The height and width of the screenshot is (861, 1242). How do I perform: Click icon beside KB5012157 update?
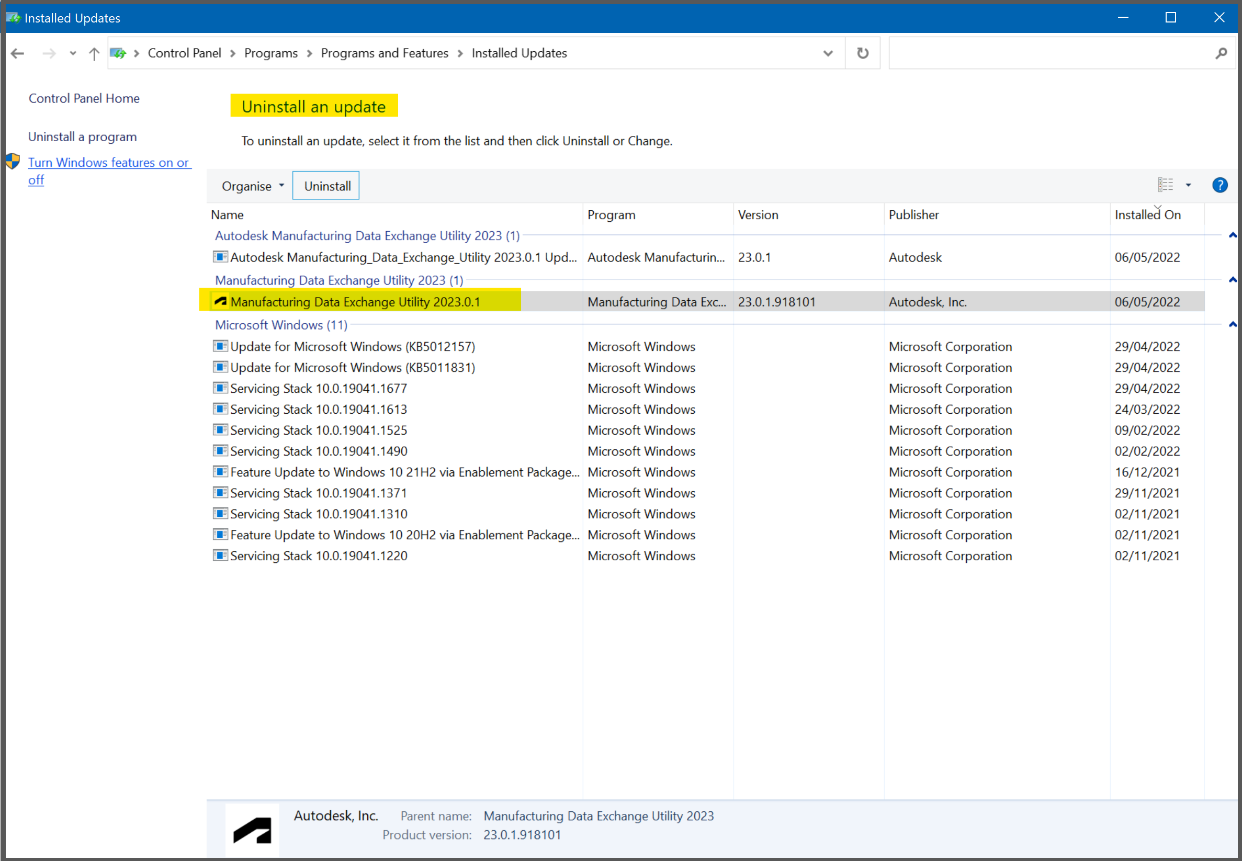[x=220, y=345]
